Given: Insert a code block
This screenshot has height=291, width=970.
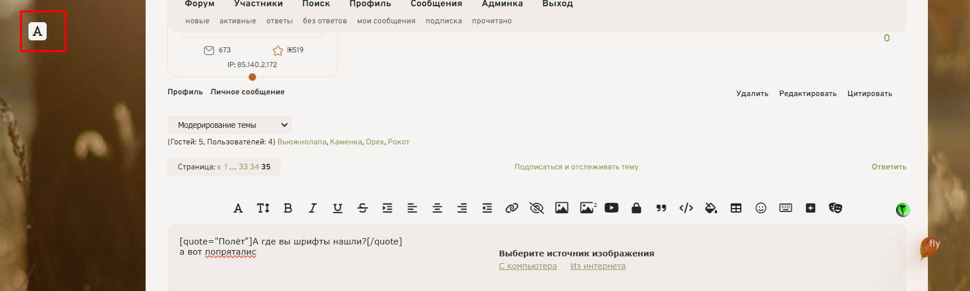Looking at the screenshot, I should 686,208.
